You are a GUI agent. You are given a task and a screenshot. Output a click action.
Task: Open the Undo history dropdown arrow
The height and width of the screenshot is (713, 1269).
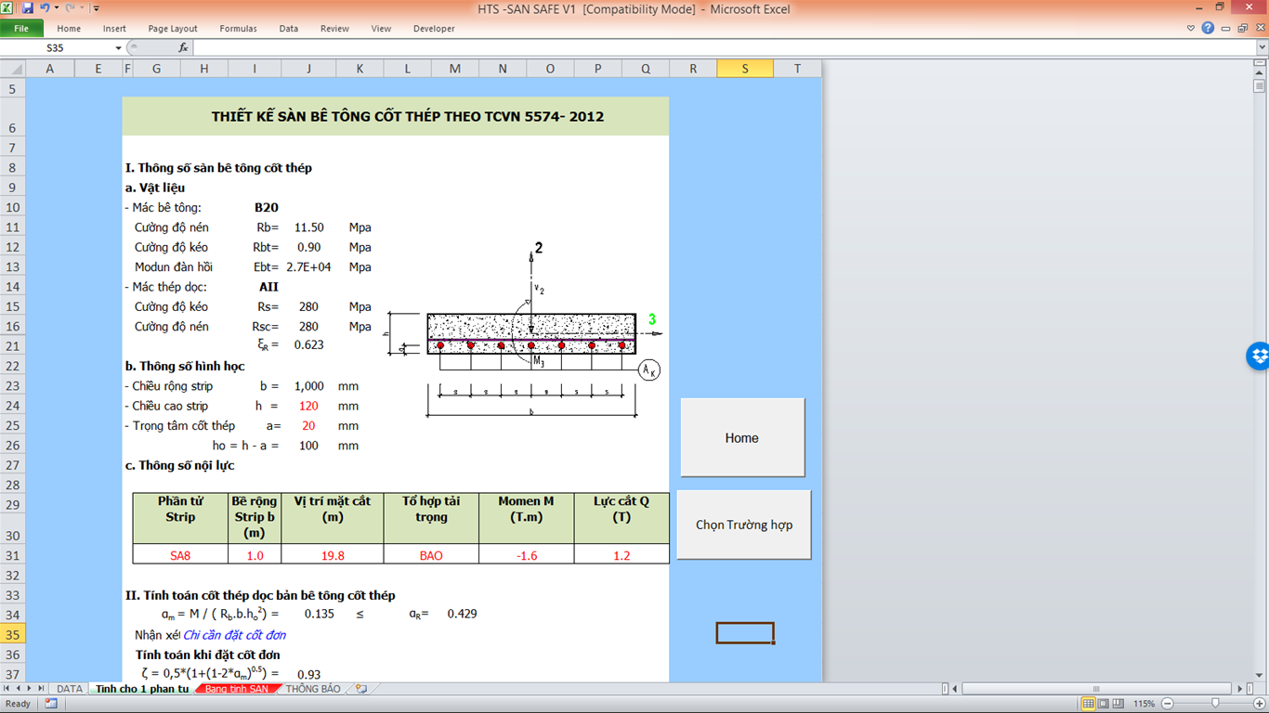click(x=56, y=8)
